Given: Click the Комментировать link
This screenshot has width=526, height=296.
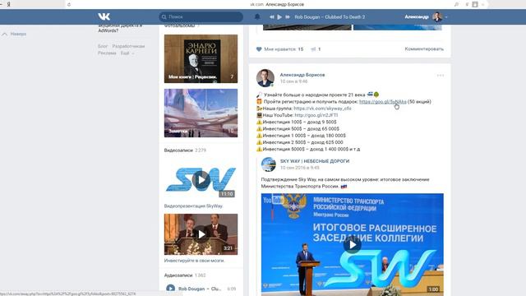Looking at the screenshot, I should (x=424, y=49).
